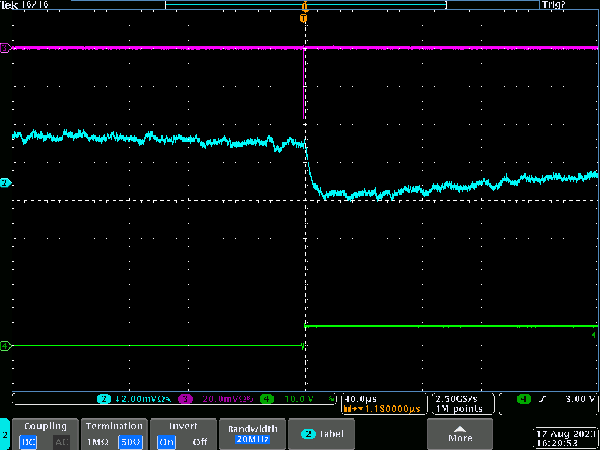Set coupling to DC
Screen dimensions: 600x450
point(27,442)
